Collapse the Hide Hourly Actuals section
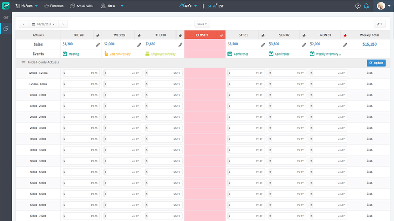Screen dimensions: 394x221 pos(23,62)
